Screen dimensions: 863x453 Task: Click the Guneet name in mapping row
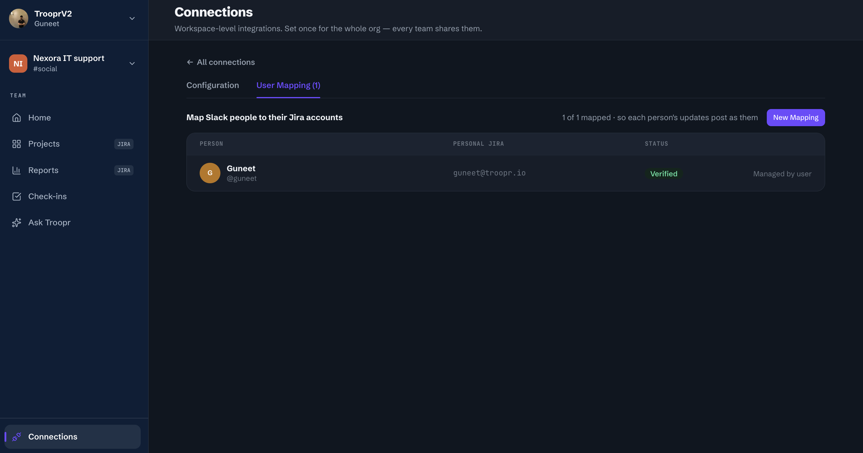(x=241, y=168)
